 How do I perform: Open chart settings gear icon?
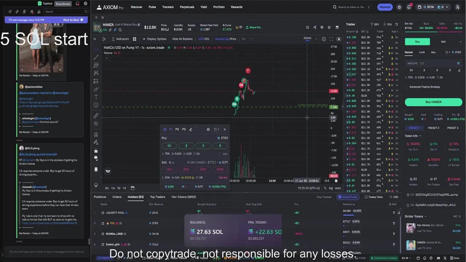click(x=324, y=39)
